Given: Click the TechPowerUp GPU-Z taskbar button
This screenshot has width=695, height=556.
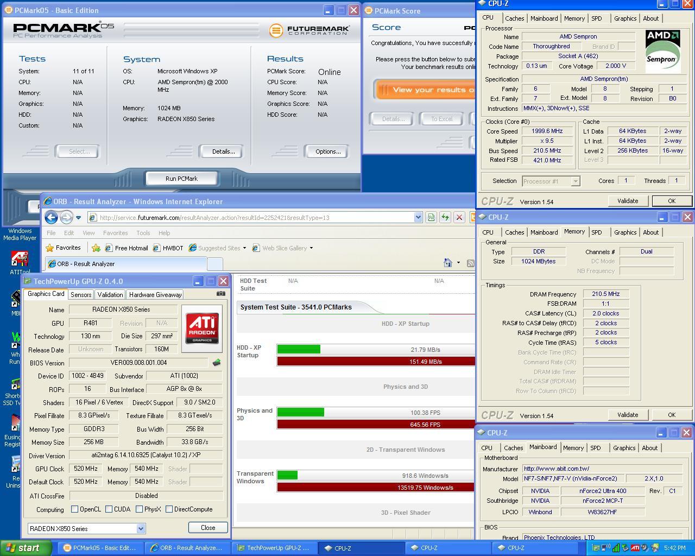Looking at the screenshot, I should [275, 548].
